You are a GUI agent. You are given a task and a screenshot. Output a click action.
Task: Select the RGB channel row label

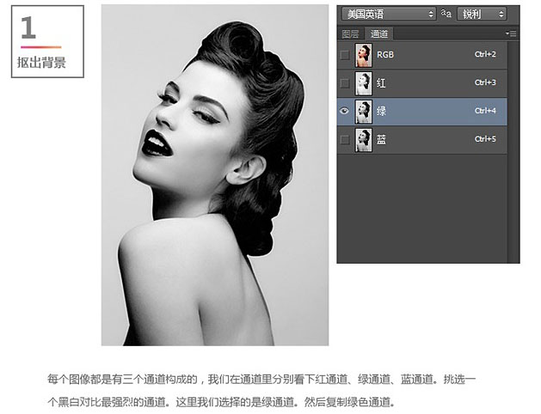point(385,55)
